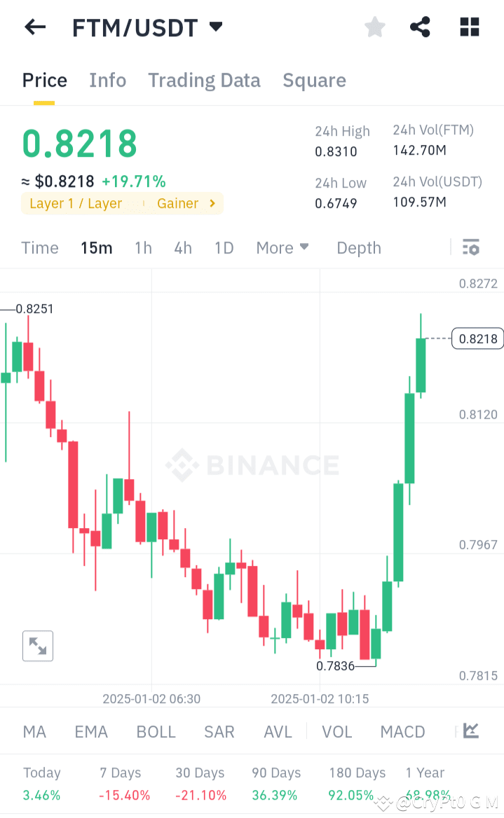Expand chart to fullscreen mode
The height and width of the screenshot is (818, 504).
click(x=38, y=646)
